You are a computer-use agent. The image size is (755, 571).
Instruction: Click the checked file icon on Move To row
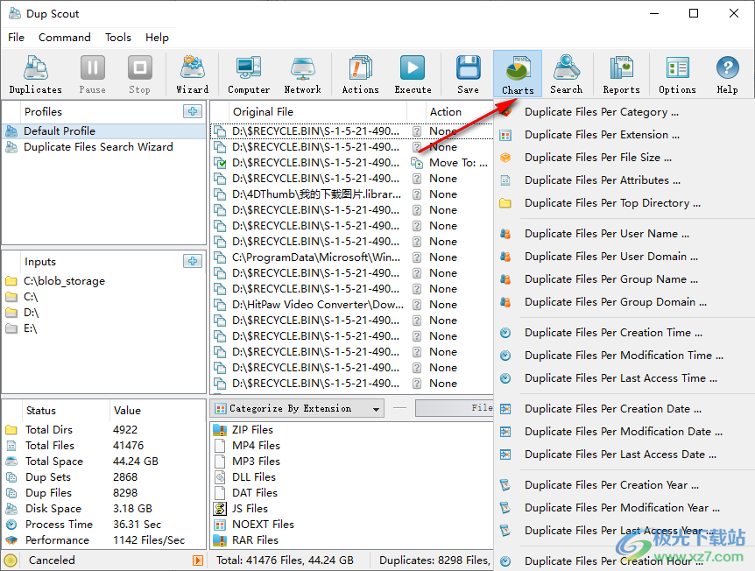click(220, 163)
